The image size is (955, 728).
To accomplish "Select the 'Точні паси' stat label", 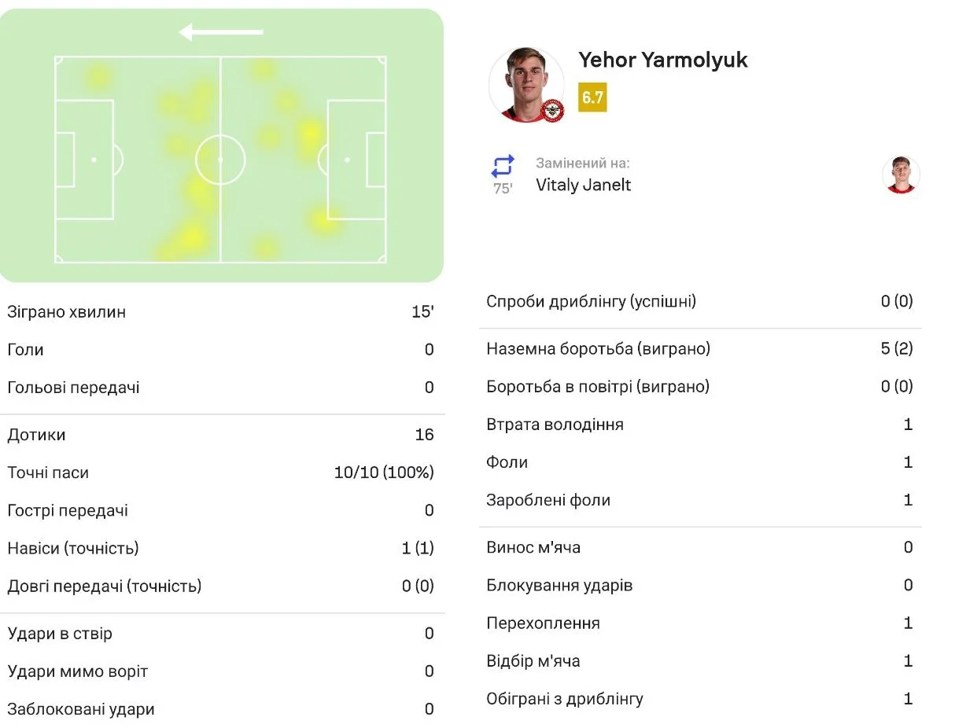I will pos(48,472).
